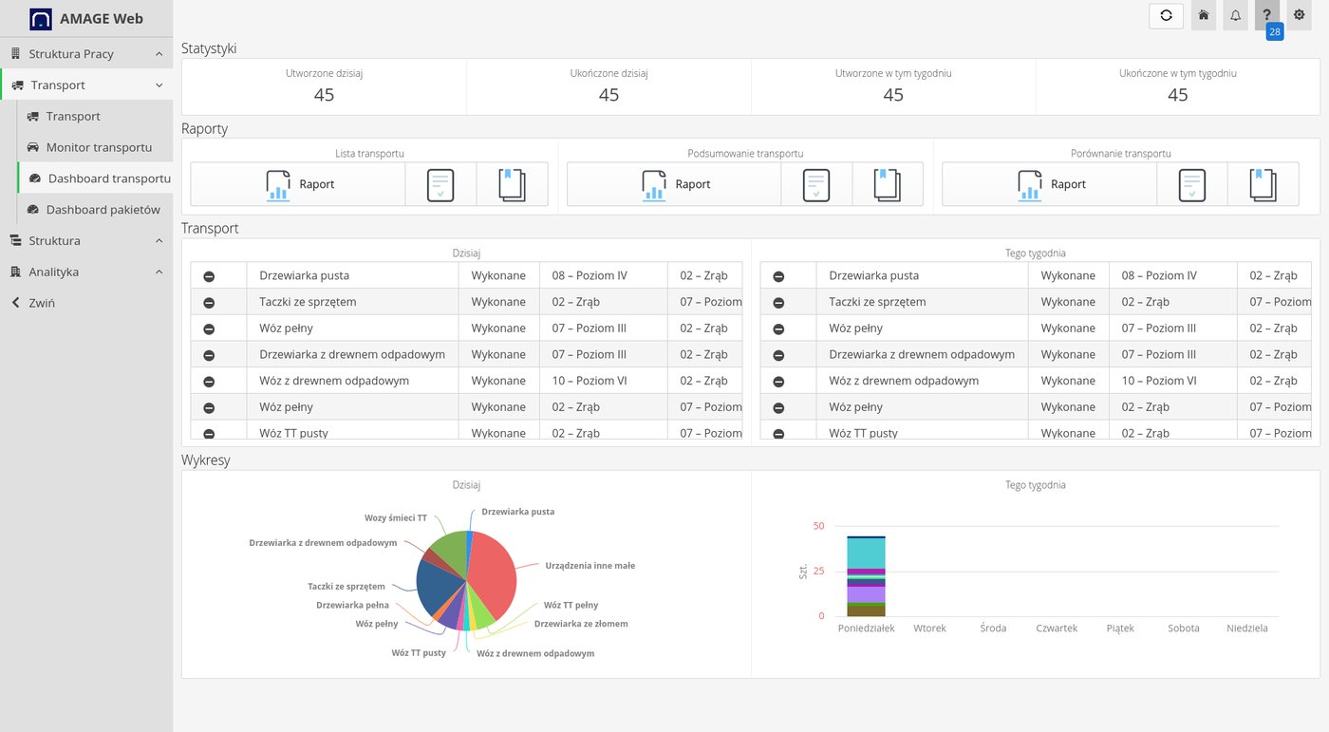Image resolution: width=1329 pixels, height=732 pixels.
Task: Open checklist icon under Porównanie transportu
Action: click(1192, 184)
